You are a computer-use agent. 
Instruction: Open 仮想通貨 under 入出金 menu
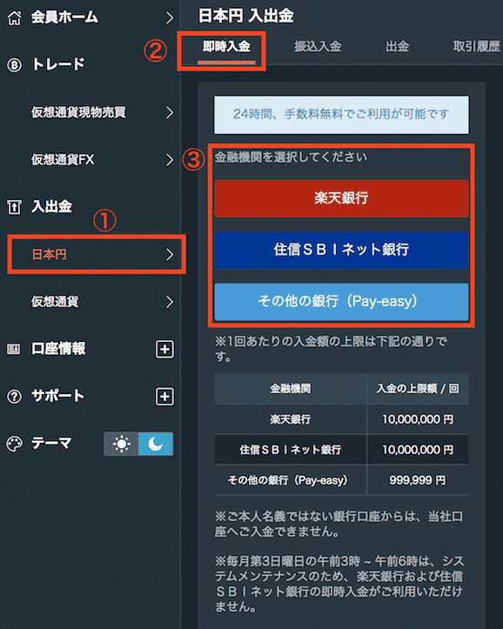97,302
